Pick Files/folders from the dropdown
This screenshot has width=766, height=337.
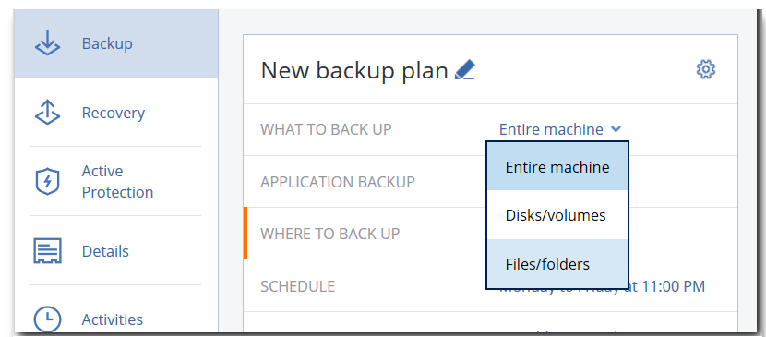tap(557, 264)
